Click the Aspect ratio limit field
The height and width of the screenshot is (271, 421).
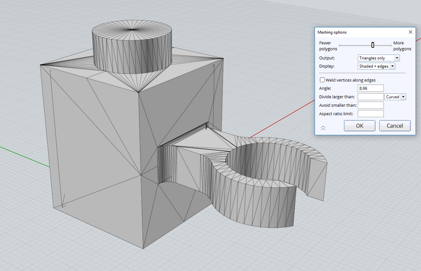pos(371,114)
